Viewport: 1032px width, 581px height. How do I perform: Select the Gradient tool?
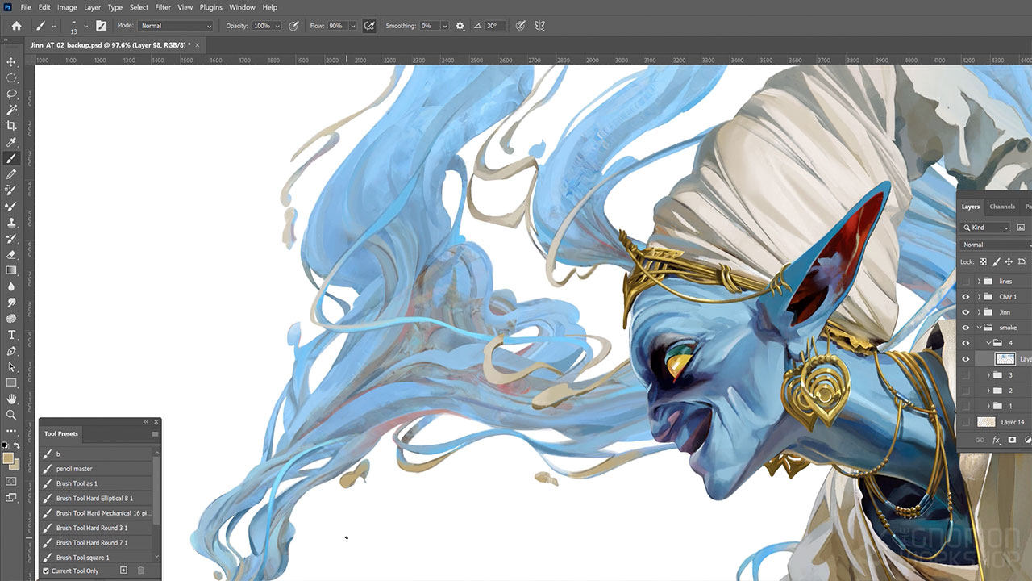pyautogui.click(x=11, y=270)
